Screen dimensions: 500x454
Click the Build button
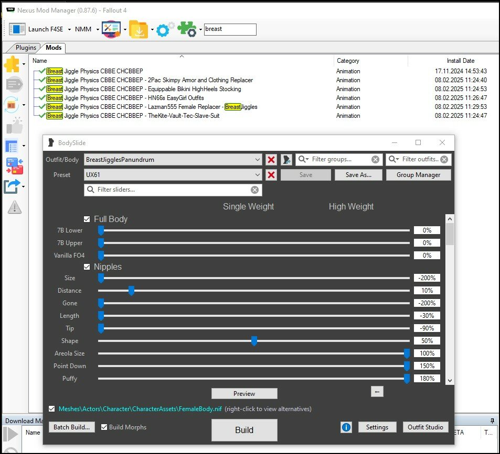point(244,430)
